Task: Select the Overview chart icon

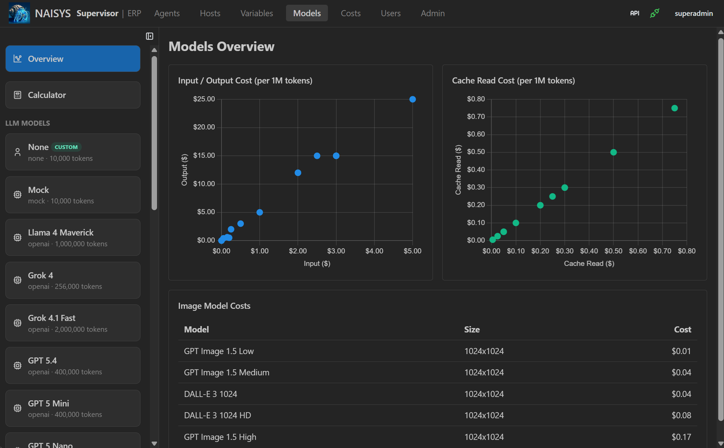Action: (x=17, y=58)
